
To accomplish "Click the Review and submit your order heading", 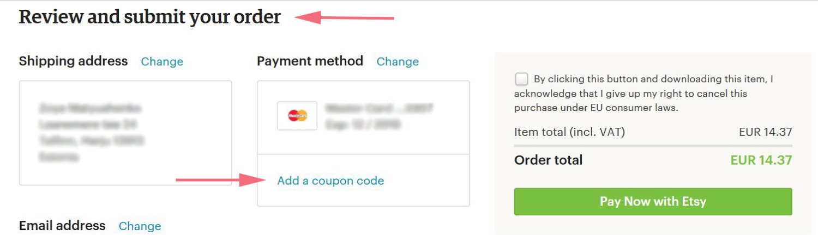I will click(x=150, y=17).
